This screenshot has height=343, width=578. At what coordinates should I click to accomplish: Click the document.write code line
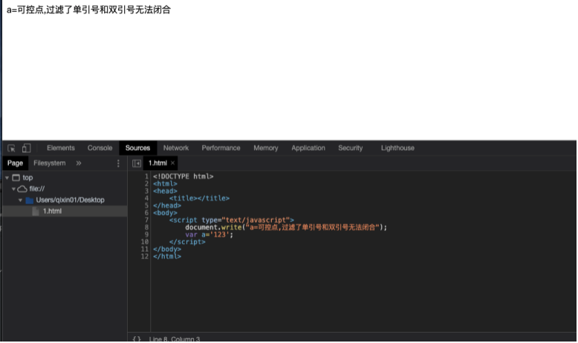286,227
